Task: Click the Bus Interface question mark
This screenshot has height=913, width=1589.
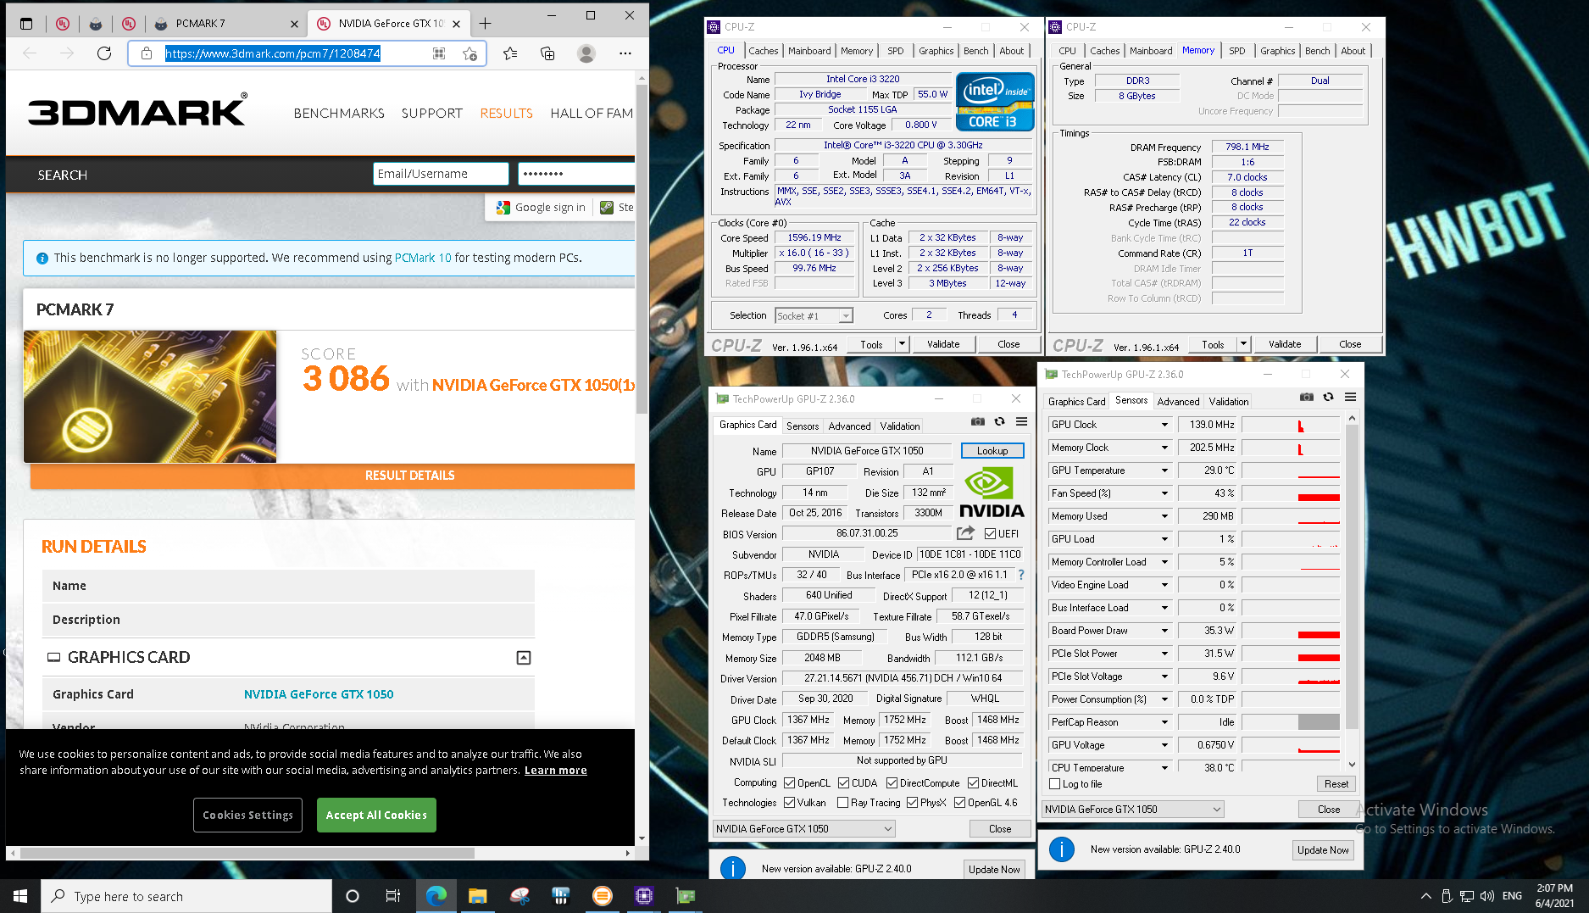Action: click(1021, 575)
